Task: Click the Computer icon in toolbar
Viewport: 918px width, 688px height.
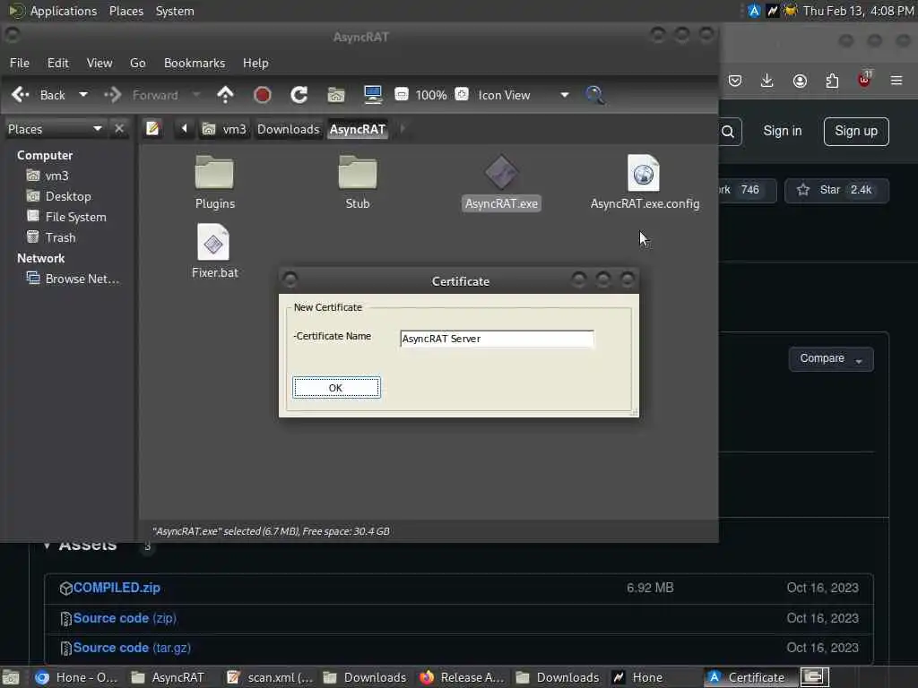Action: pos(373,95)
